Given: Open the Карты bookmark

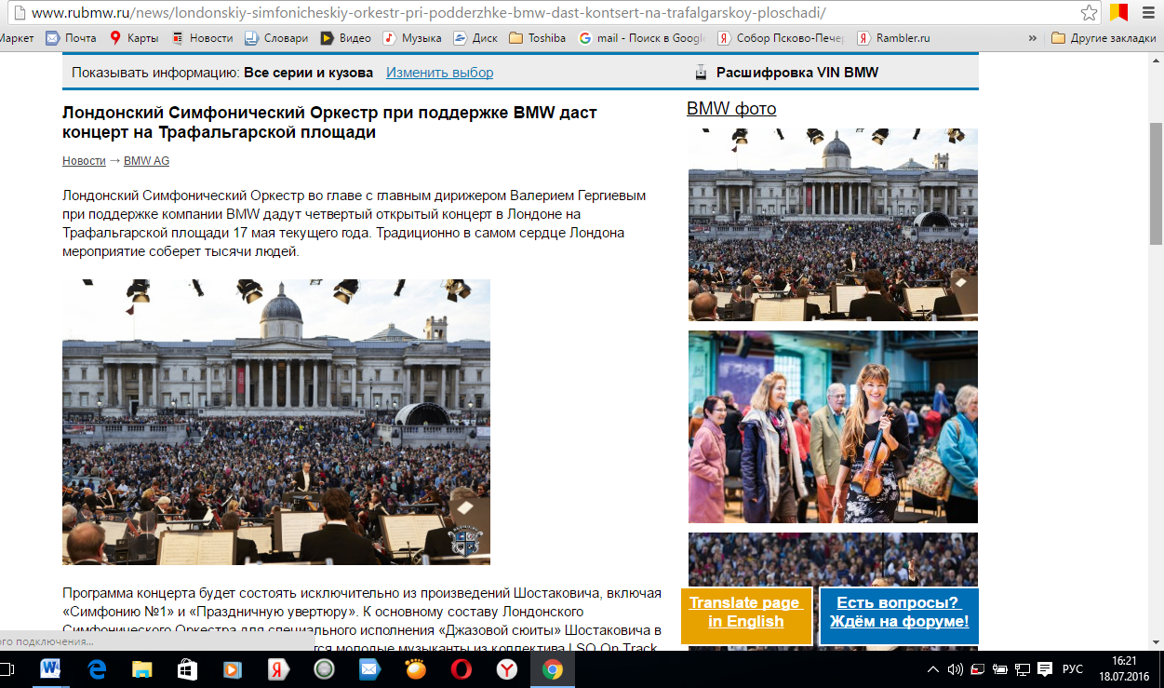Looking at the screenshot, I should 134,38.
